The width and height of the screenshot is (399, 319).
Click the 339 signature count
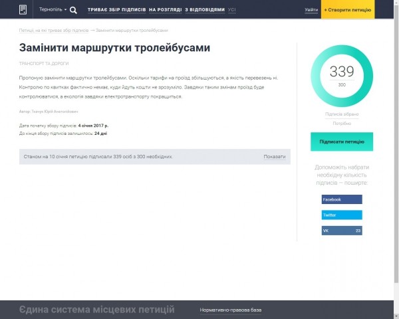(x=342, y=71)
